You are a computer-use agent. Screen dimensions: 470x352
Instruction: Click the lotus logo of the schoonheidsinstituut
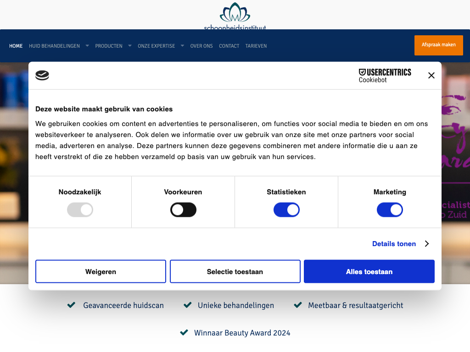click(235, 16)
